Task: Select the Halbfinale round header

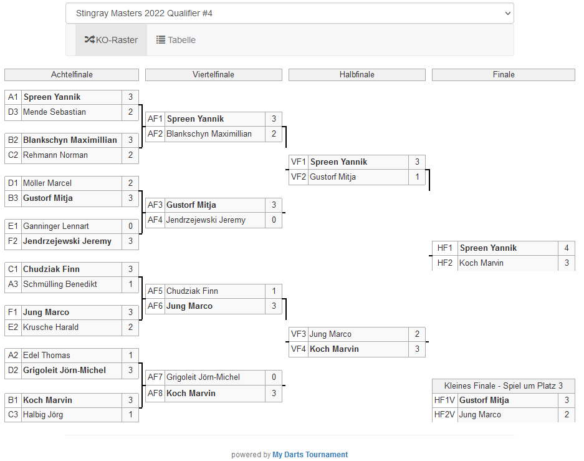Action: 357,75
